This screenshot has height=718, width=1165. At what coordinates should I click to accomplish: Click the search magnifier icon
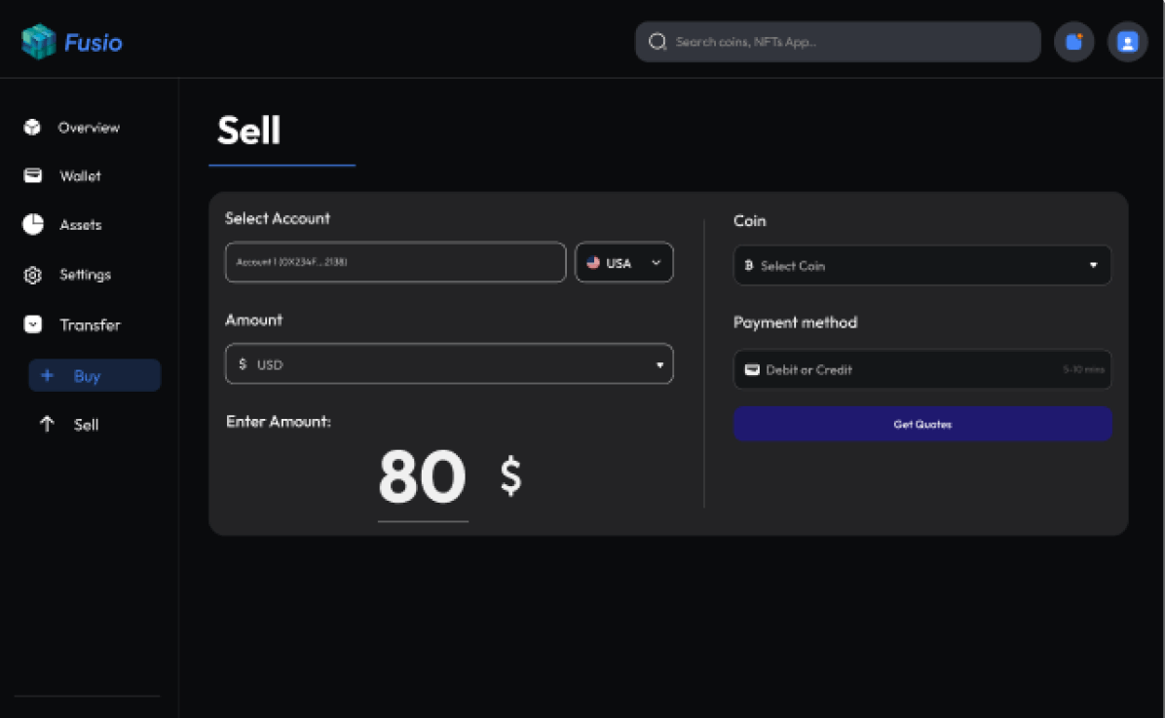coord(658,42)
